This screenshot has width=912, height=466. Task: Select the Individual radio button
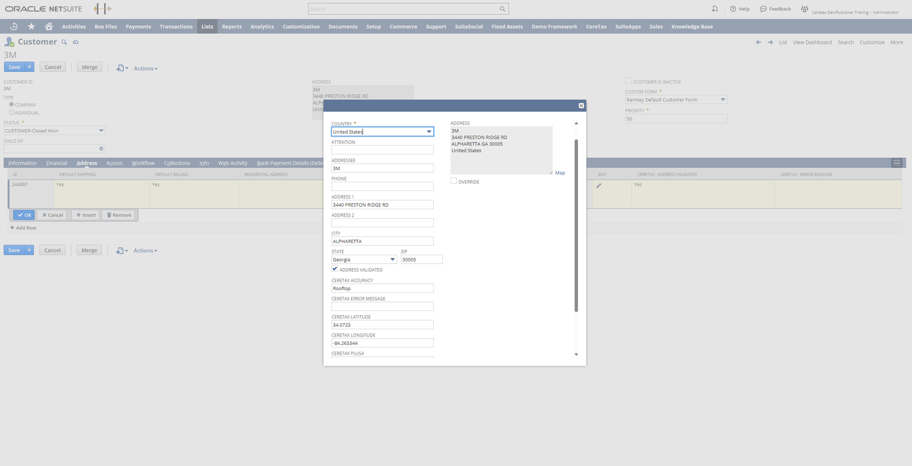click(11, 112)
